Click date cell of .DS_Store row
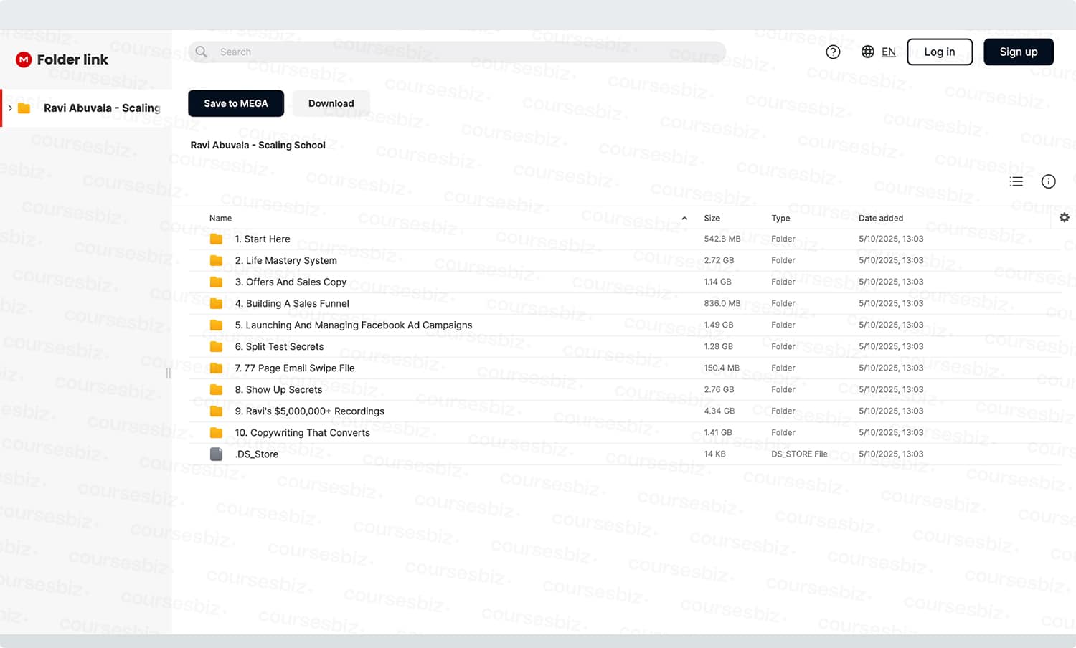Image resolution: width=1076 pixels, height=648 pixels. [891, 454]
